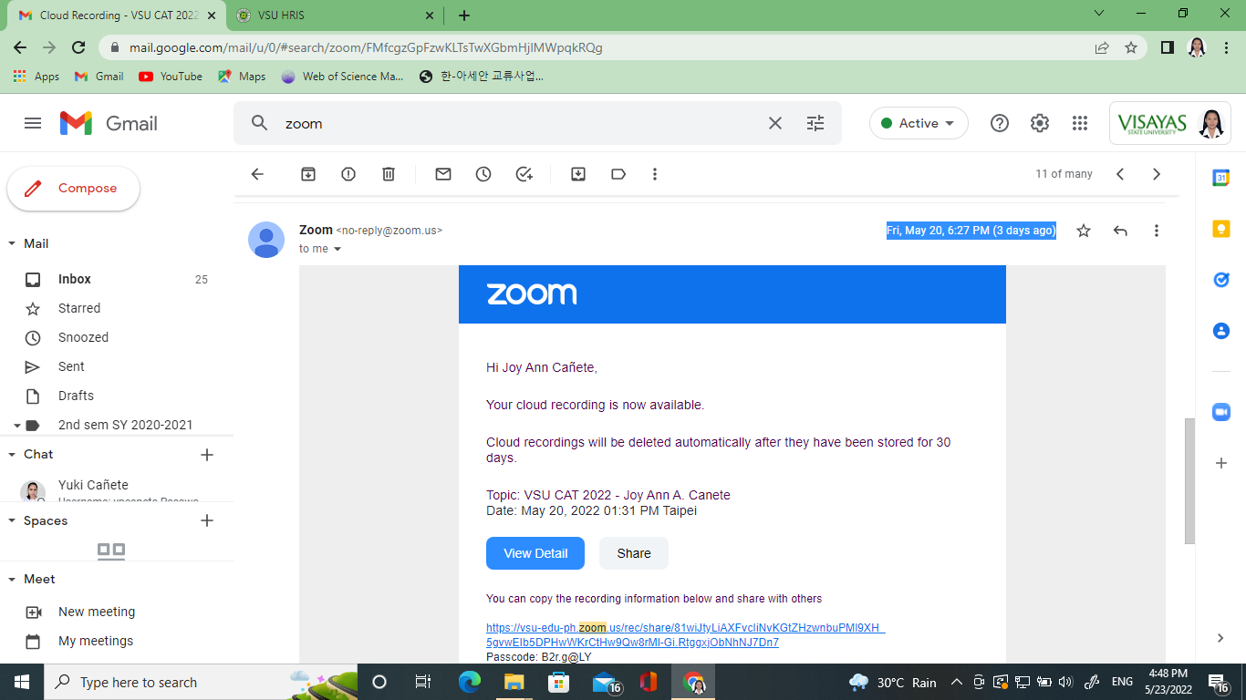Viewport: 1246px width, 700px height.
Task: Archive this Zoom email
Action: coord(308,174)
